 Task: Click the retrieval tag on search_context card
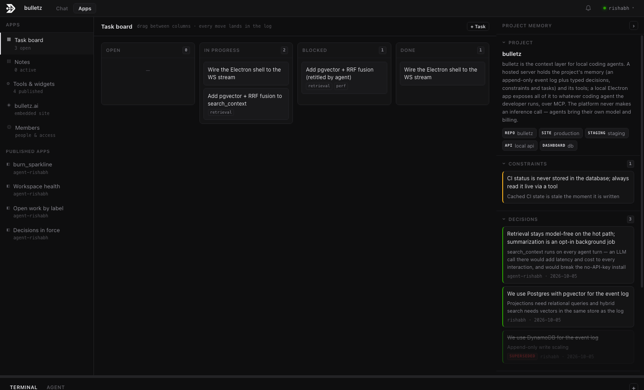click(221, 112)
